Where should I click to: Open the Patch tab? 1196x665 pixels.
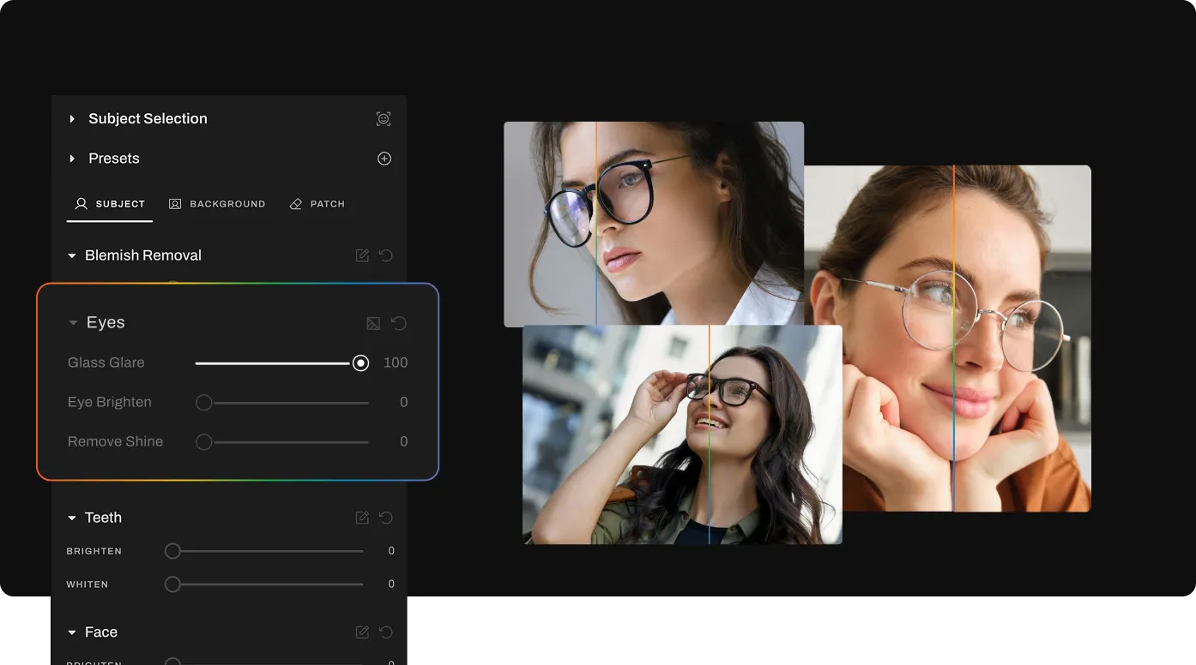pyautogui.click(x=317, y=204)
